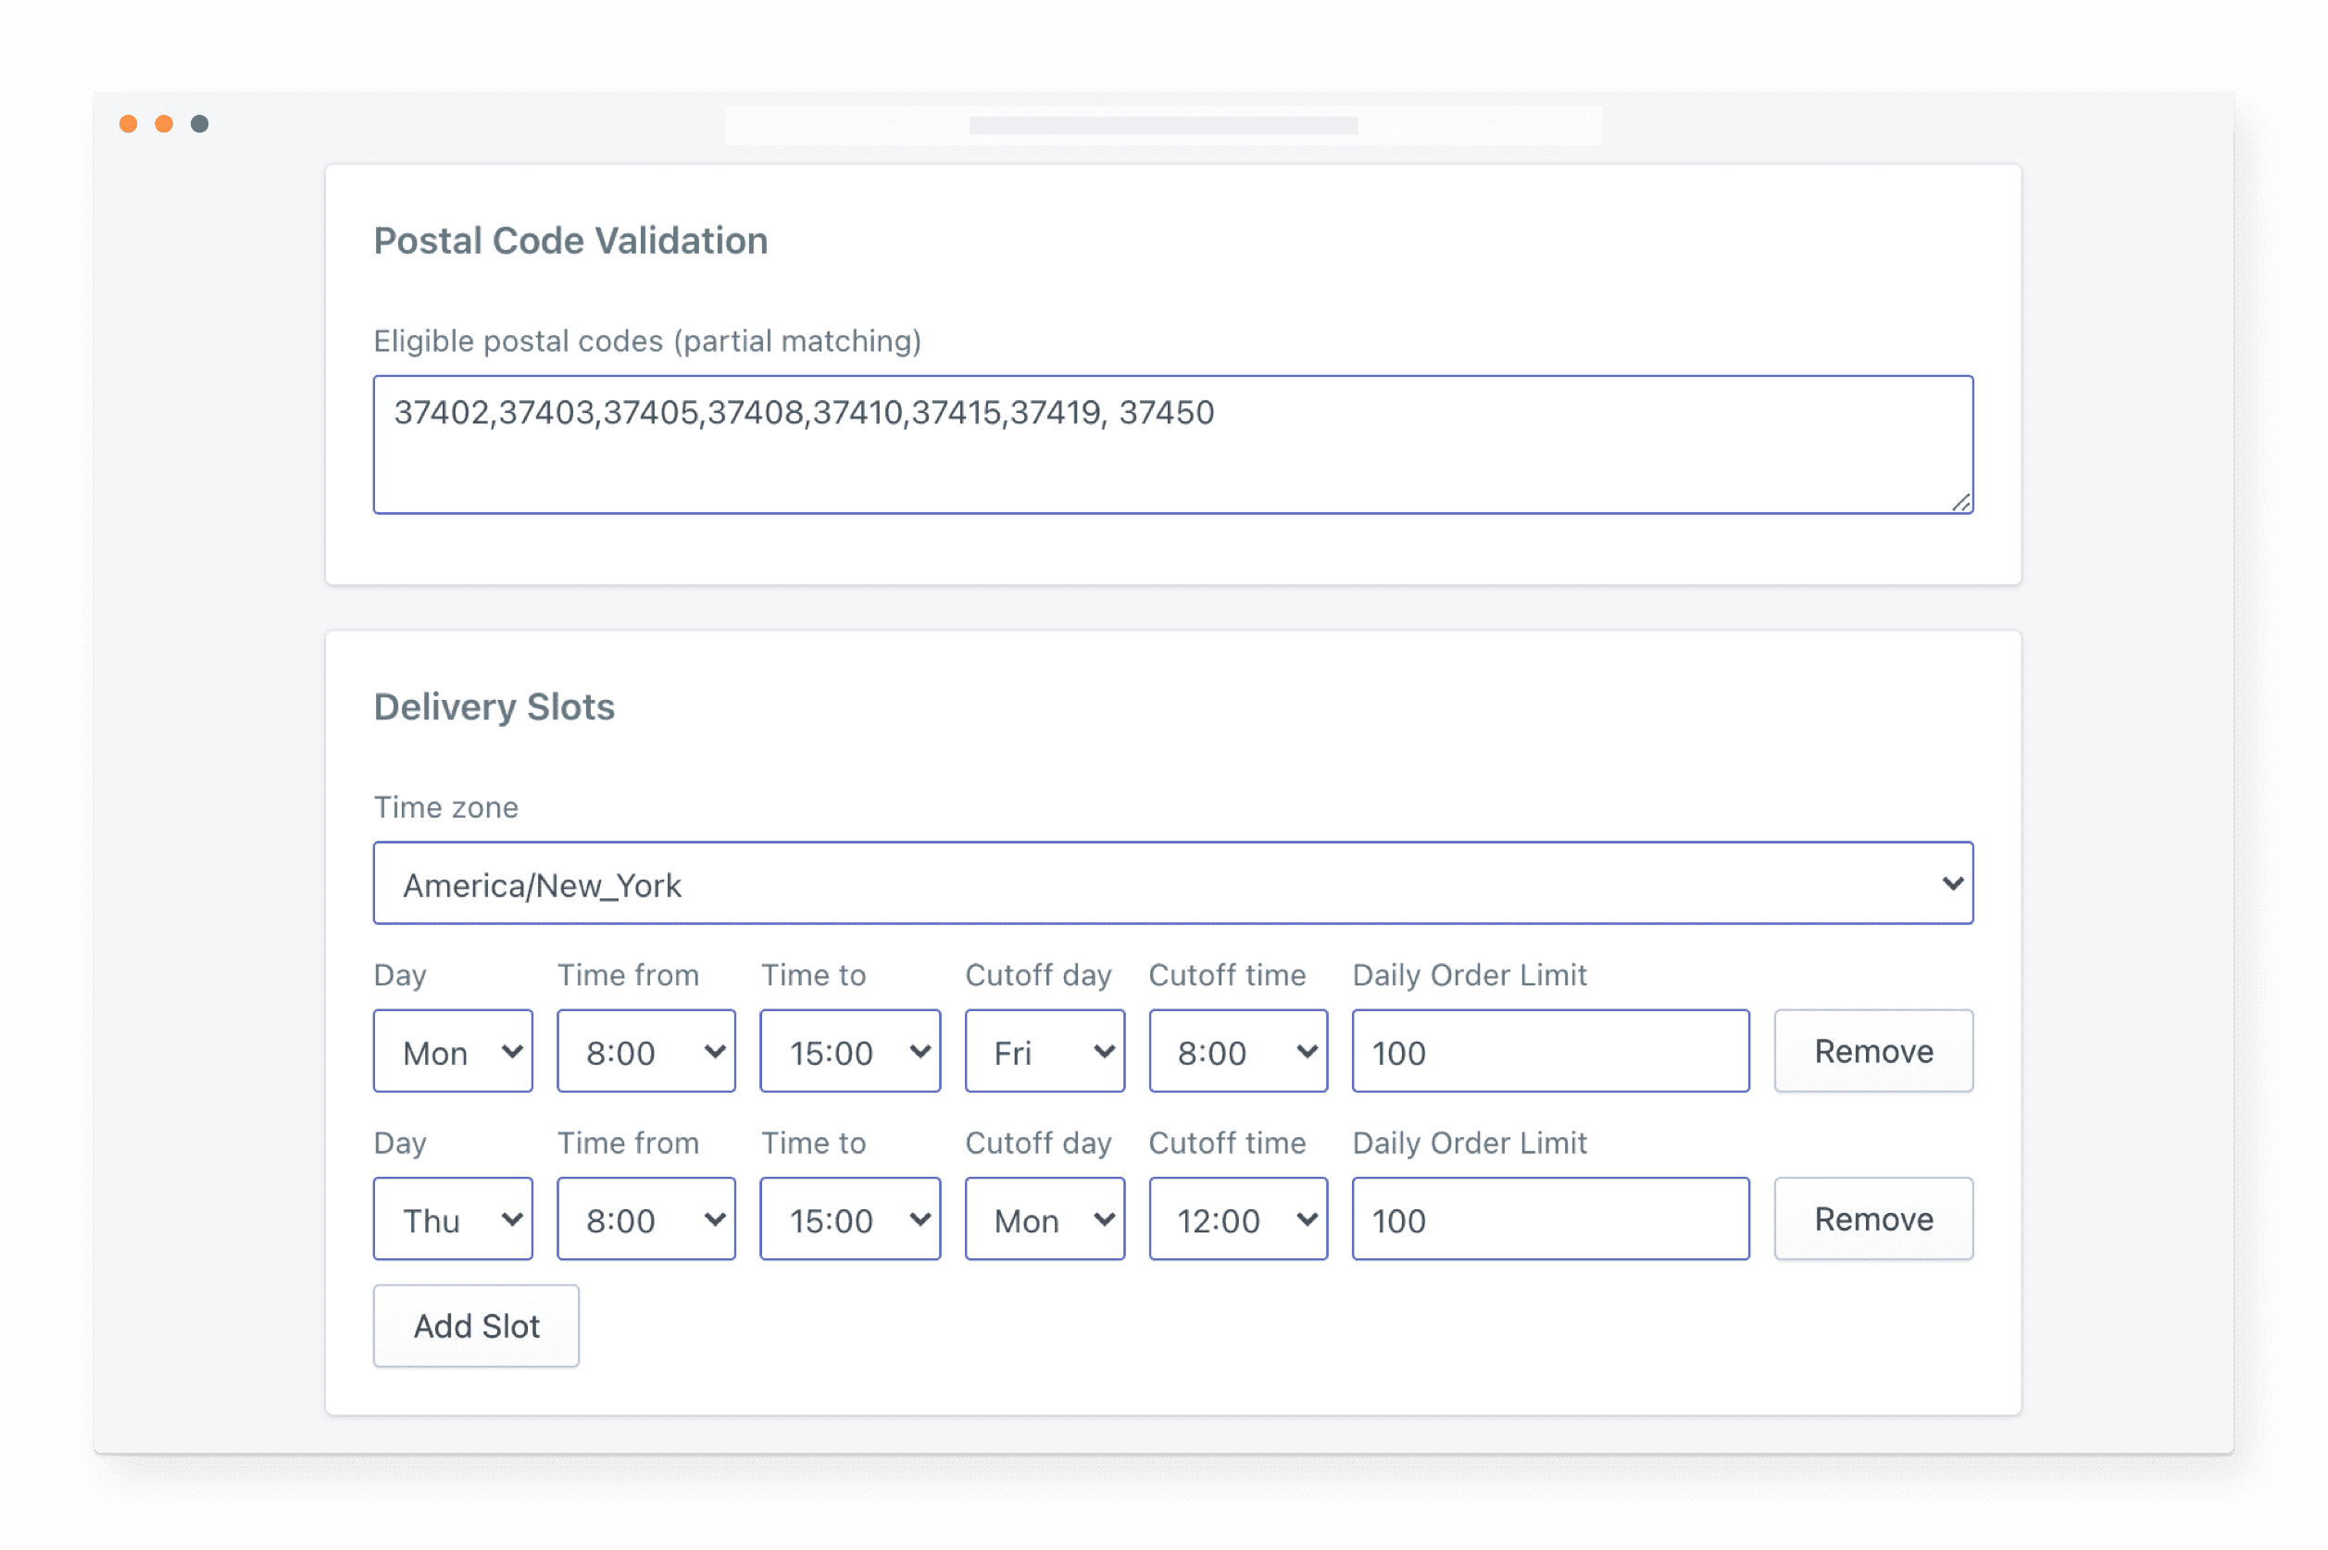This screenshot has height=1550, width=2328.
Task: Open first slot's Time from dropdown
Action: coord(645,1052)
